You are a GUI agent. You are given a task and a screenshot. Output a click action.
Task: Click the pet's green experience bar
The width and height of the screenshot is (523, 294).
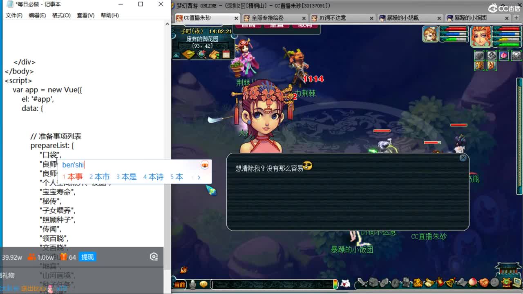453,40
